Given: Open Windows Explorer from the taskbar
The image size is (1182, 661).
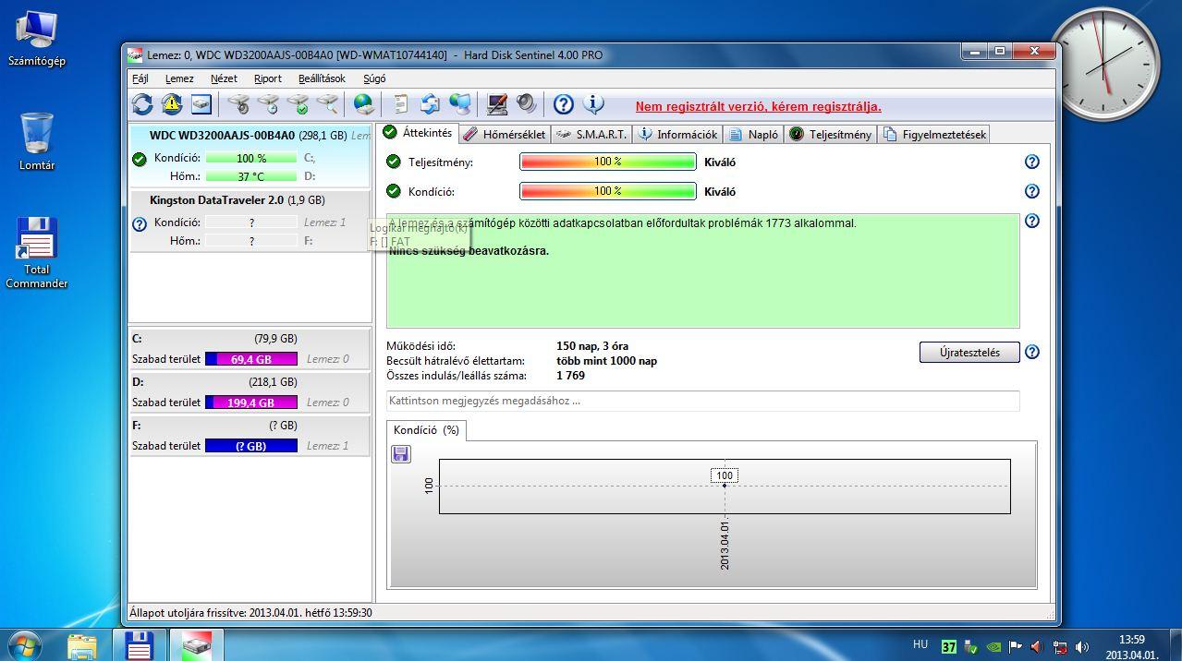Looking at the screenshot, I should (82, 645).
